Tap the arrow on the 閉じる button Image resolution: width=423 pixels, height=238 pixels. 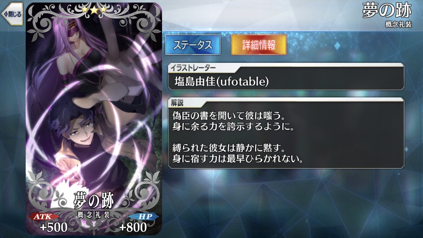5,14
